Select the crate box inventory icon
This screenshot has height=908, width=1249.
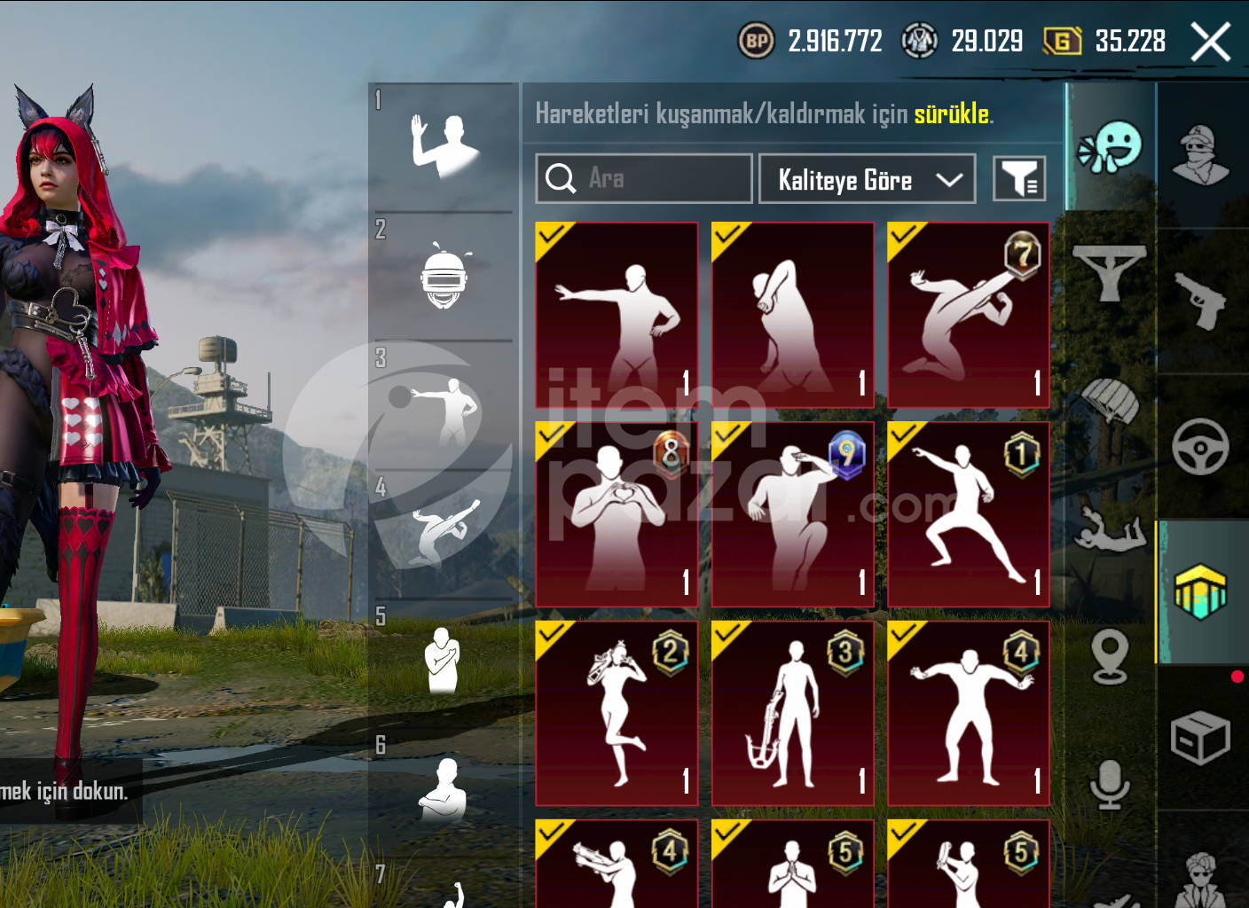pos(1200,737)
